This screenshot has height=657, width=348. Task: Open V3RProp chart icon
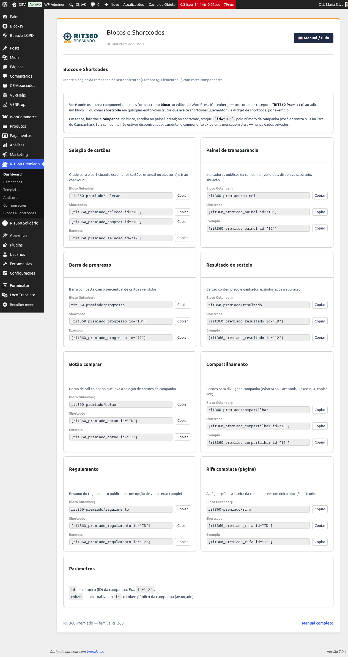pyautogui.click(x=5, y=105)
